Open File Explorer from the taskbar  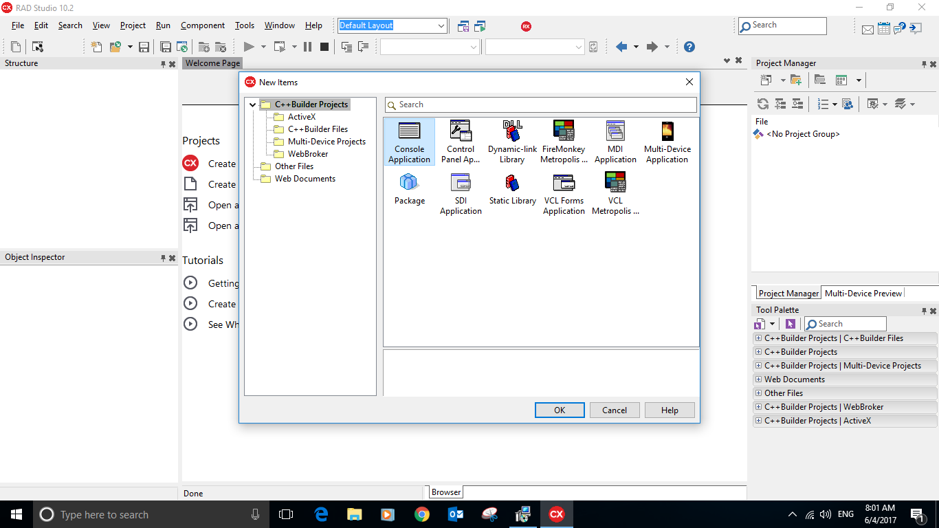[355, 514]
